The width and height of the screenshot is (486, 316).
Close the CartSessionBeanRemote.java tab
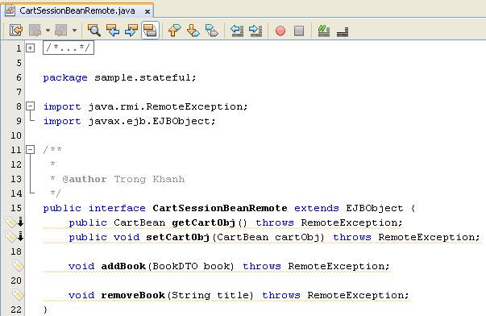click(x=147, y=11)
